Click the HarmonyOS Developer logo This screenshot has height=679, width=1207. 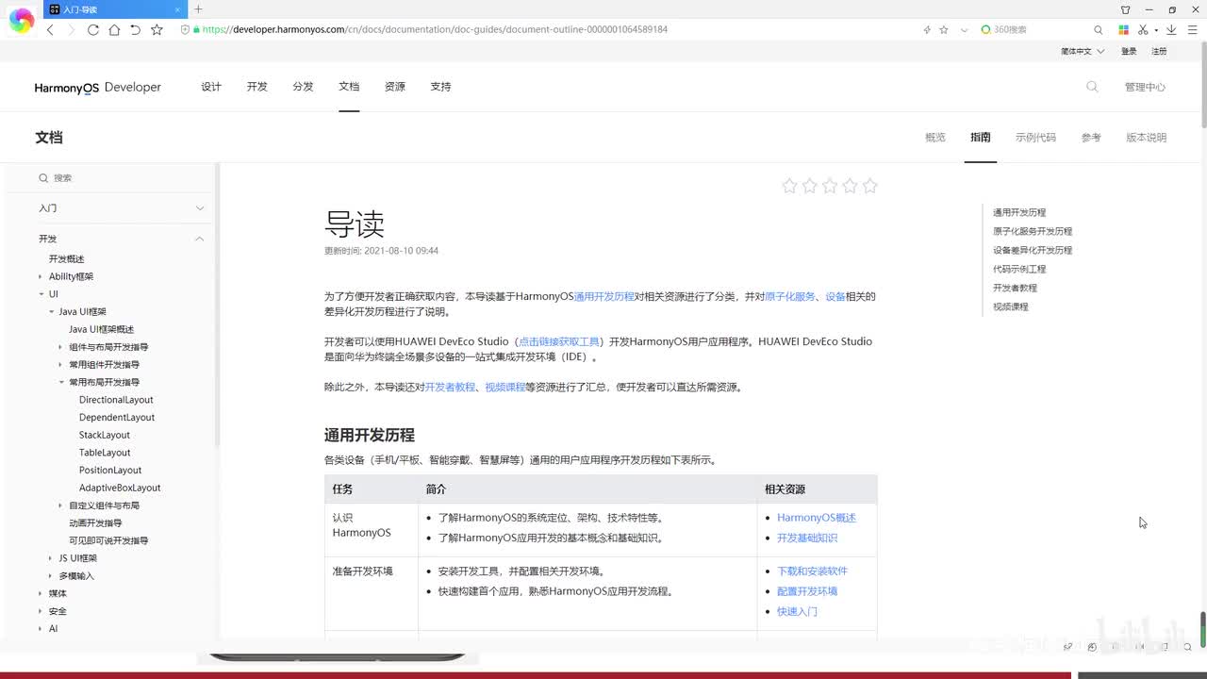[x=98, y=87]
